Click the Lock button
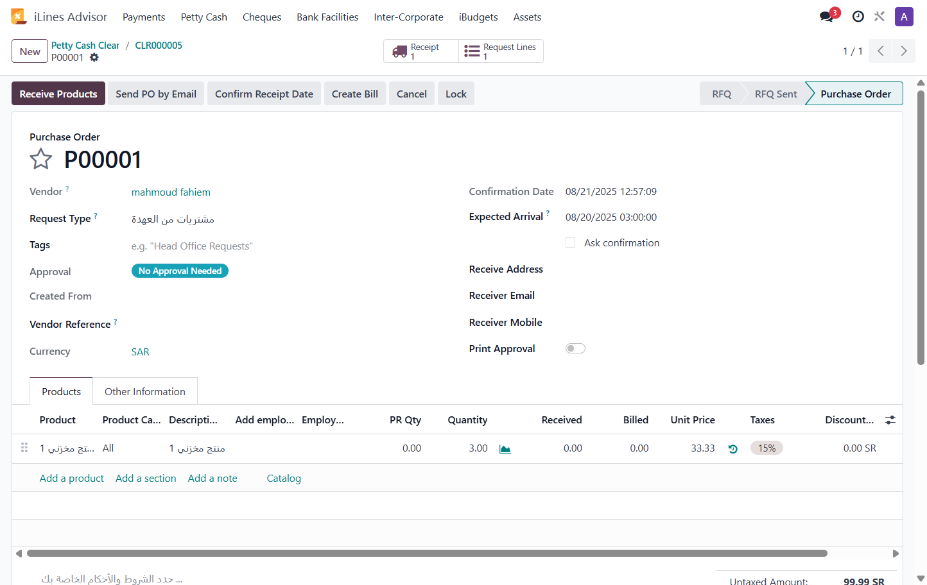This screenshot has width=927, height=585. pyautogui.click(x=456, y=94)
